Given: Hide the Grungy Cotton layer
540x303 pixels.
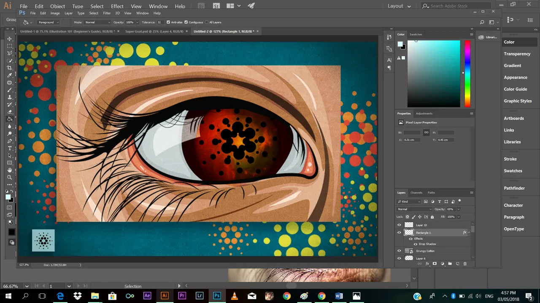Looking at the screenshot, I should 399,251.
